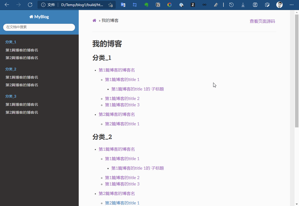Click the vertical scrollbar thumb

click(297, 71)
